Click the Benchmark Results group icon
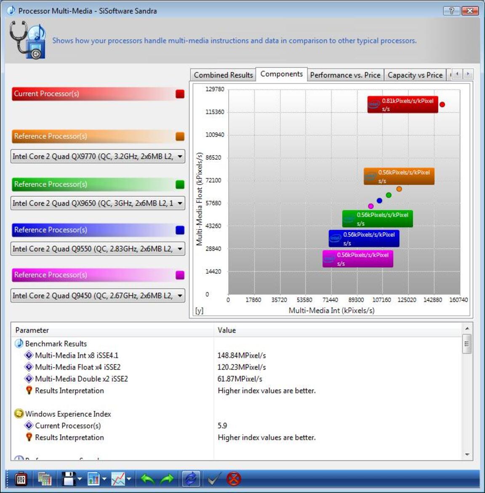 (19, 343)
